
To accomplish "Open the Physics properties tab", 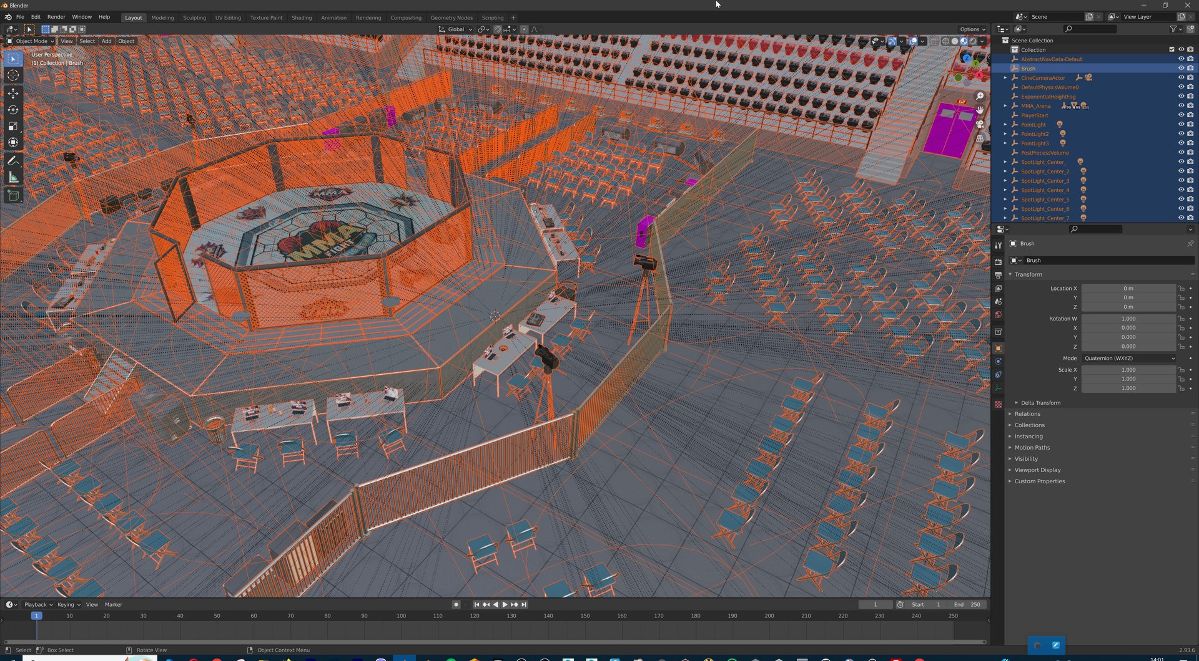I will pos(998,362).
